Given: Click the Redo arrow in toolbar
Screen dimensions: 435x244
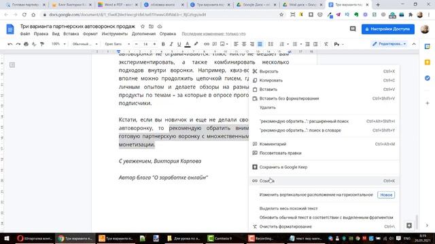Looking at the screenshot, I should pyautogui.click(x=18, y=44).
